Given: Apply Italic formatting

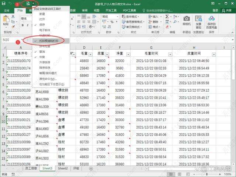Looking at the screenshot, I should pyautogui.click(x=28, y=25).
